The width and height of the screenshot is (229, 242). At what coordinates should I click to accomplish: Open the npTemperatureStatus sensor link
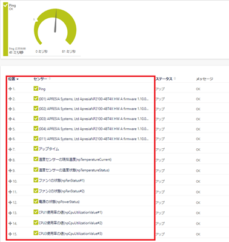click(x=74, y=170)
